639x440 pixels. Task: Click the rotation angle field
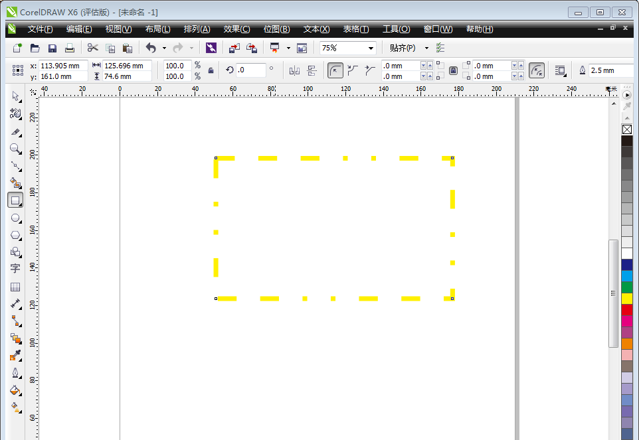(x=250, y=70)
